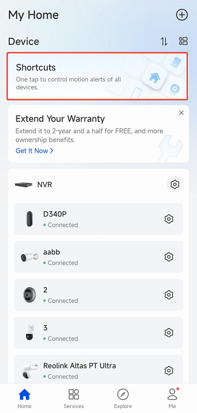Open the D340P doorbell thumbnail
The image size is (197, 413).
coord(29,219)
